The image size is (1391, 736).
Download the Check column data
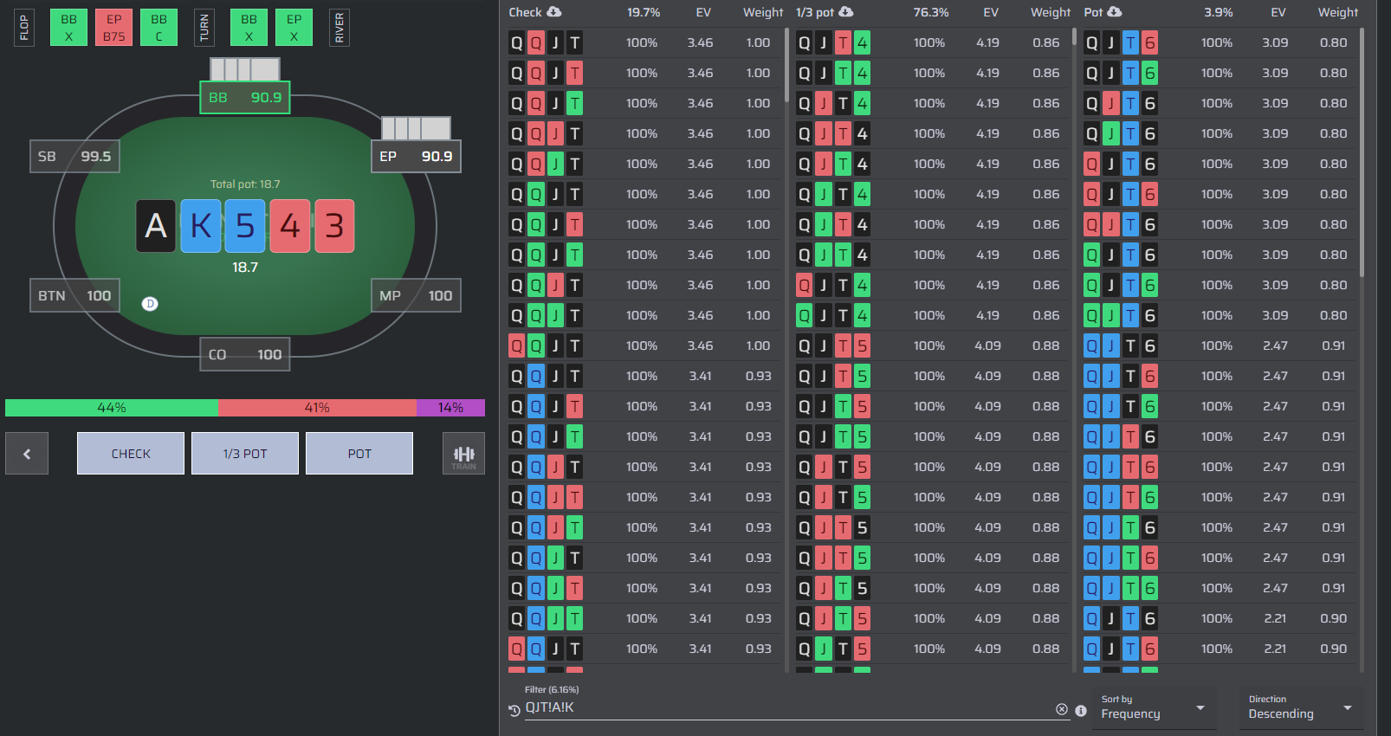click(x=554, y=12)
